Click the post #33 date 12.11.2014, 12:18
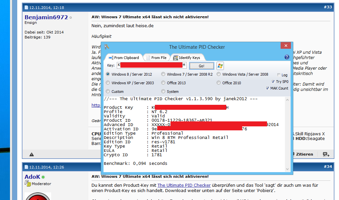The width and height of the screenshot is (339, 200). click(x=47, y=8)
